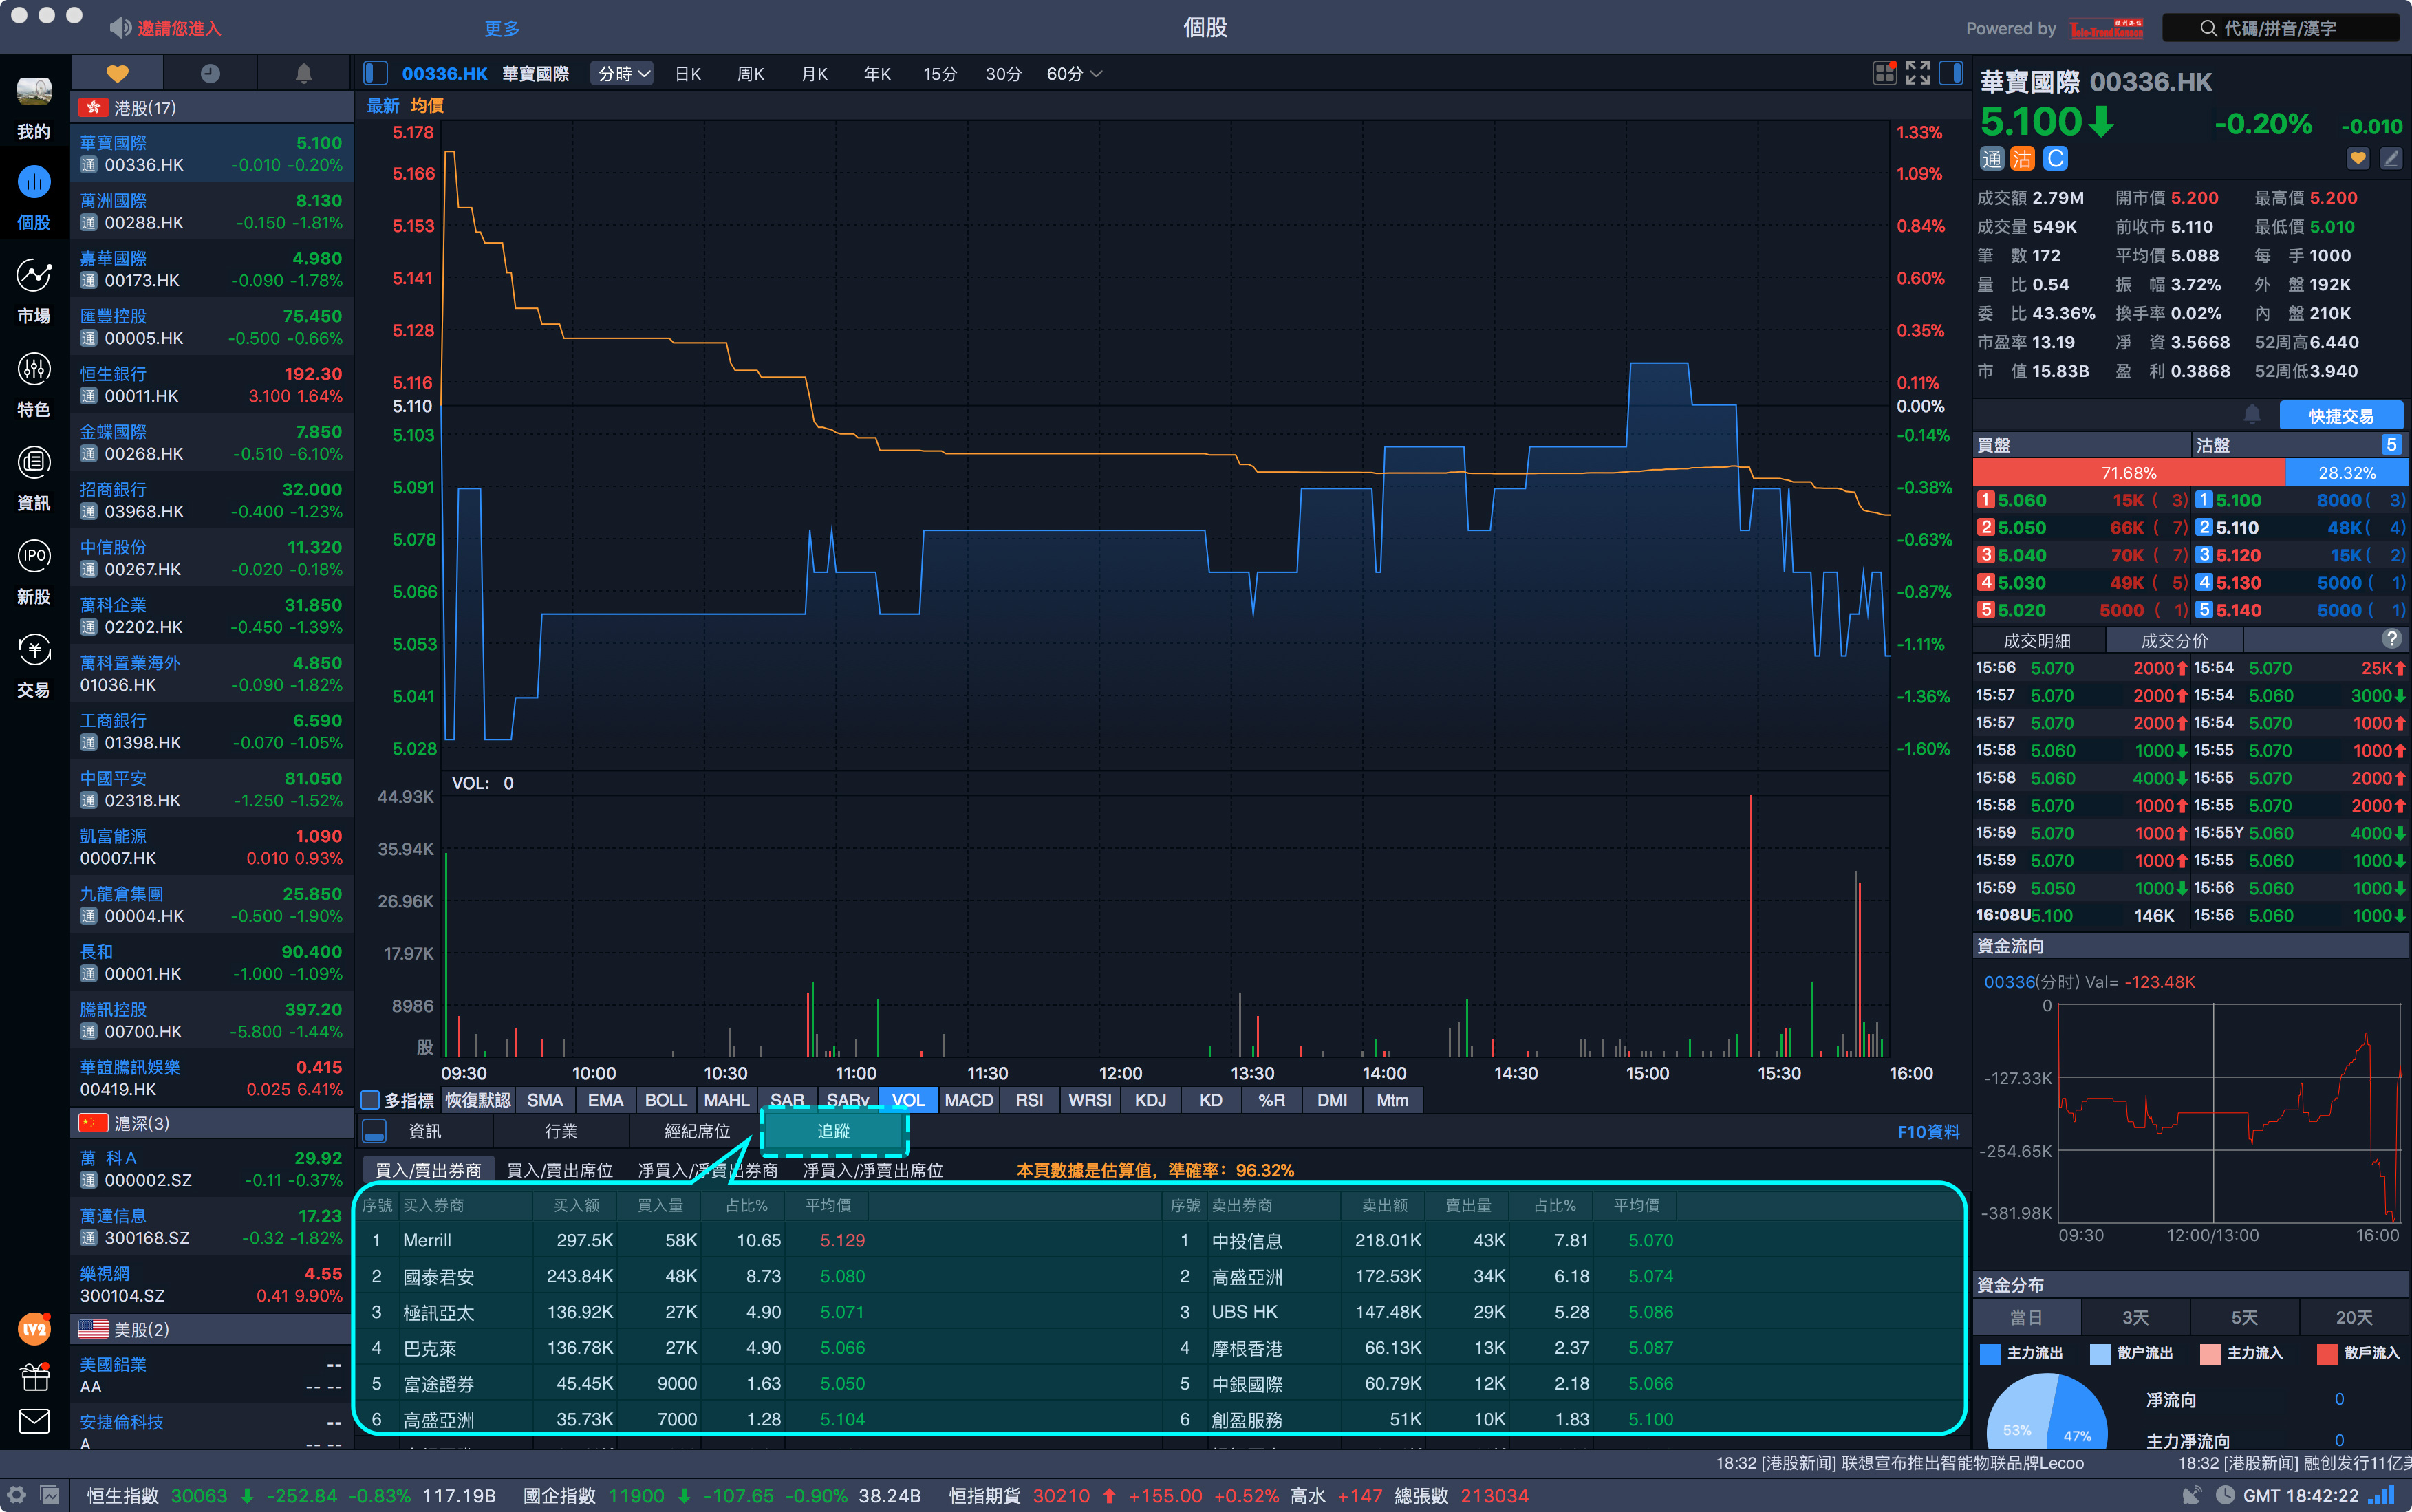Click the 恒生指數 index in status bar
The width and height of the screenshot is (2412, 1512).
tap(123, 1495)
